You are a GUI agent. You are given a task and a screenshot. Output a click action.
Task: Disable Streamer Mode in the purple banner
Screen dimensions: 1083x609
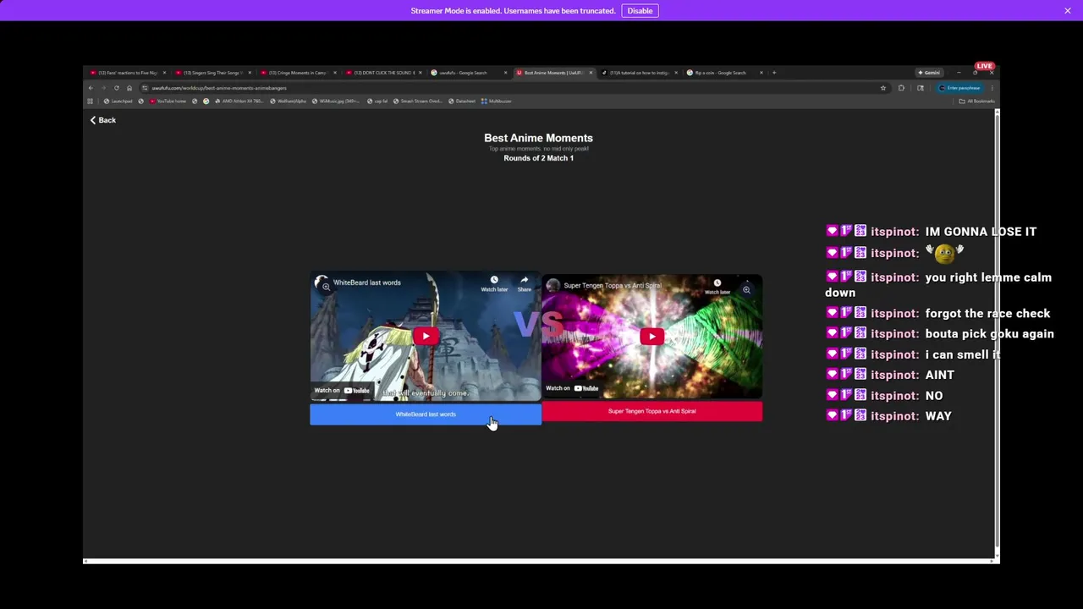(640, 11)
